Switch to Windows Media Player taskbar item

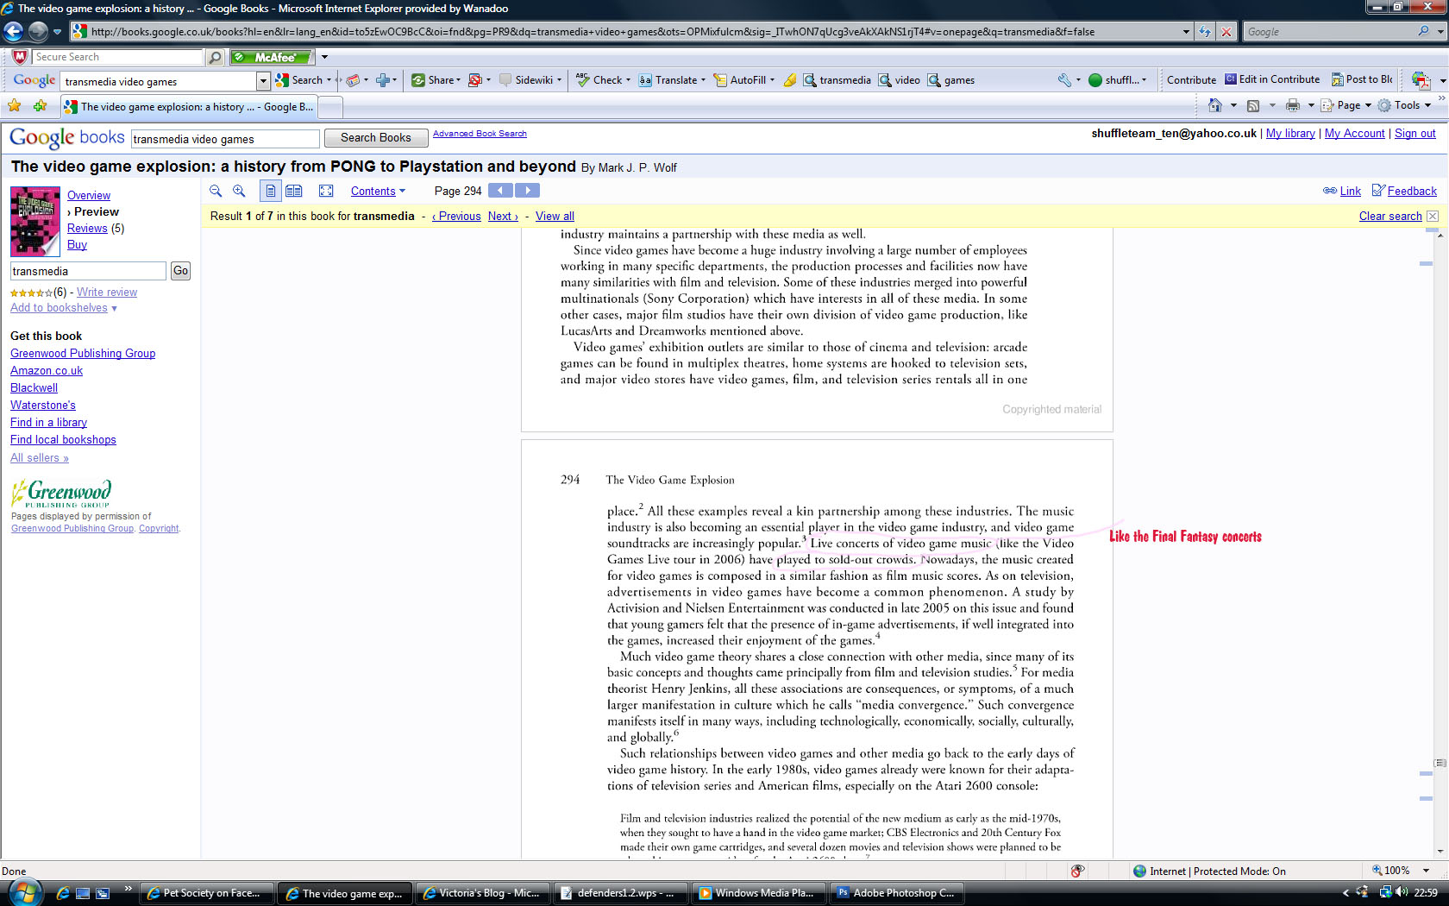pos(758,893)
